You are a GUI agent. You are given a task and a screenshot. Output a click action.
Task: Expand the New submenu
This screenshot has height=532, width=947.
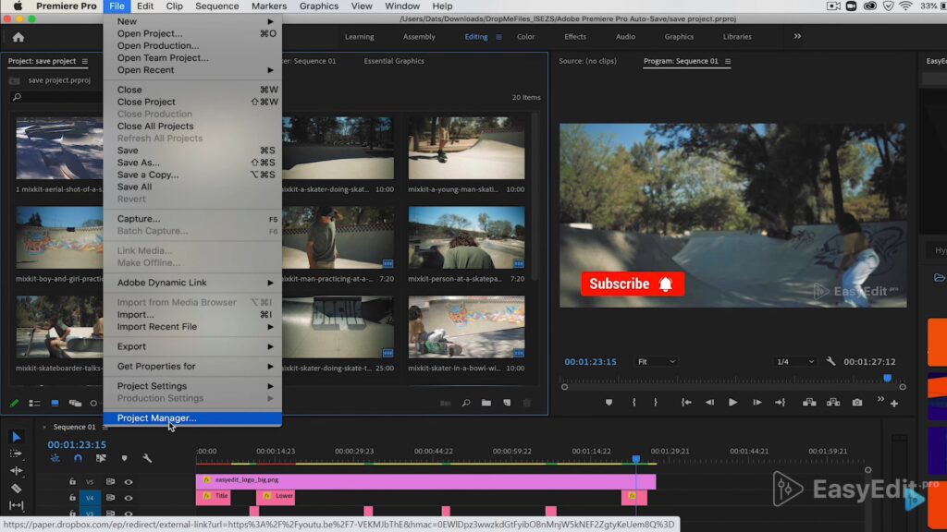(192, 21)
